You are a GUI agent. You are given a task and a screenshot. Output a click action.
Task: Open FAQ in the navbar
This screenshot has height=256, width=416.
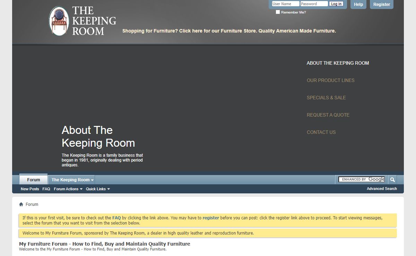[46, 189]
